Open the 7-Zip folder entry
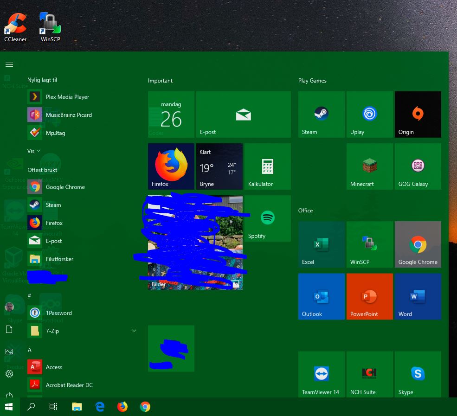Image resolution: width=457 pixels, height=416 pixels. (82, 331)
